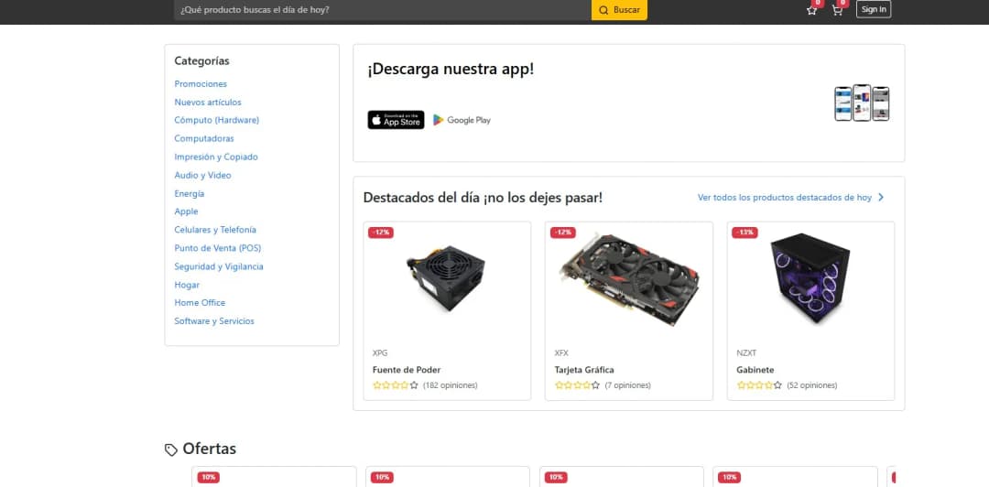The image size is (989, 487).
Task: Open the Energía category
Action: (x=190, y=194)
